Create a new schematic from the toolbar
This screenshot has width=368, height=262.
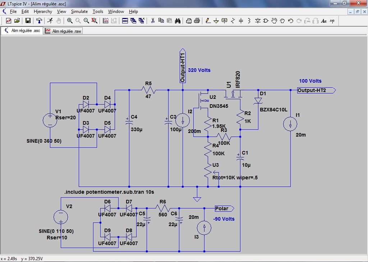pos(9,21)
